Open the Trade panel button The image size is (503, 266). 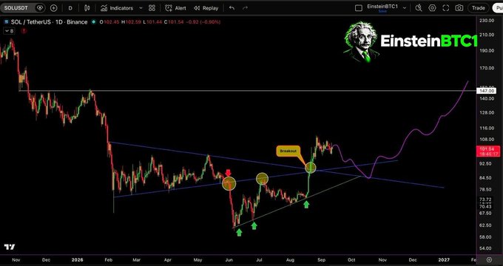point(479,8)
